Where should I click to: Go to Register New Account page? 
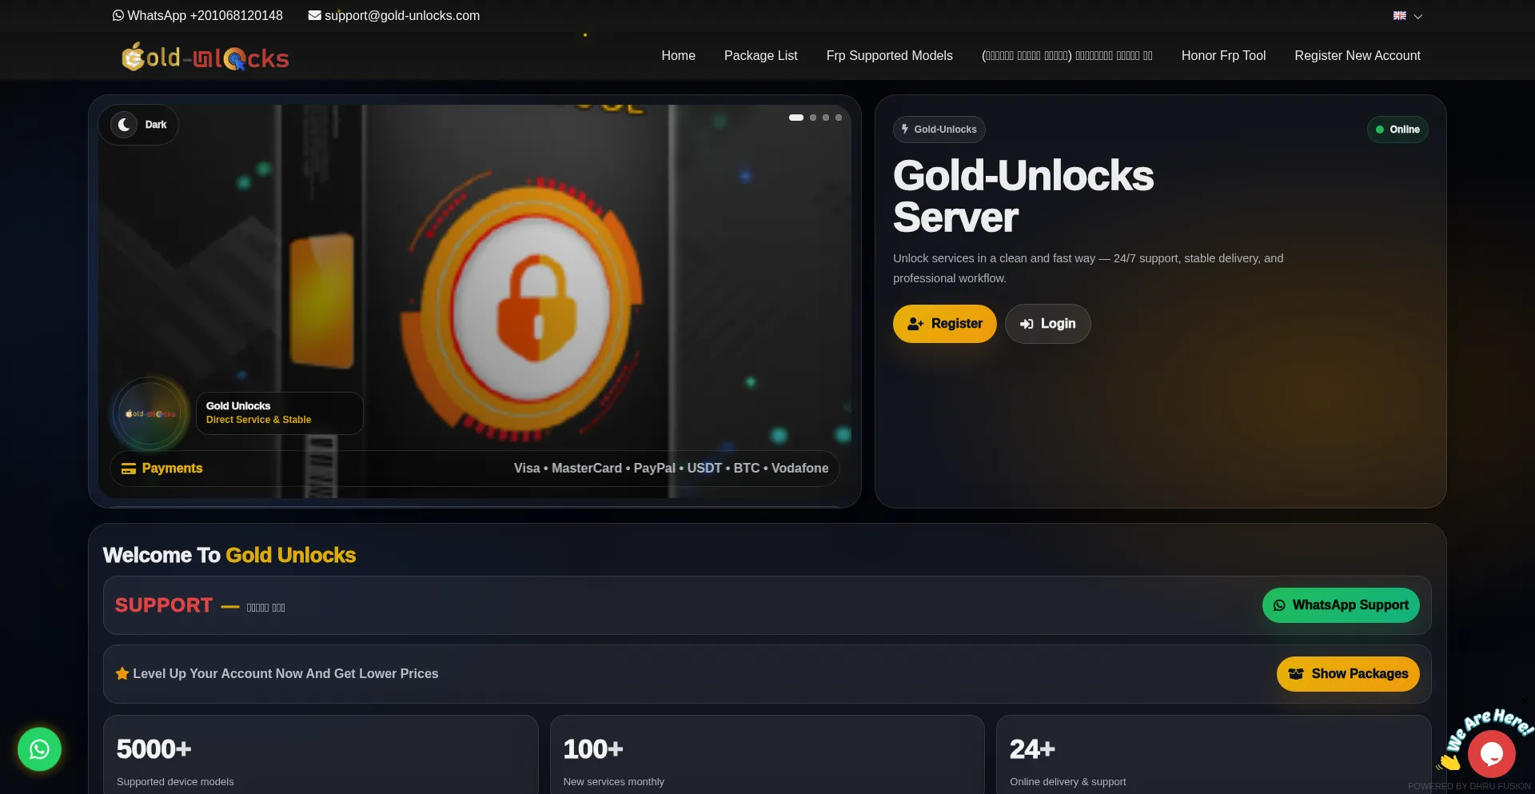pos(1357,56)
